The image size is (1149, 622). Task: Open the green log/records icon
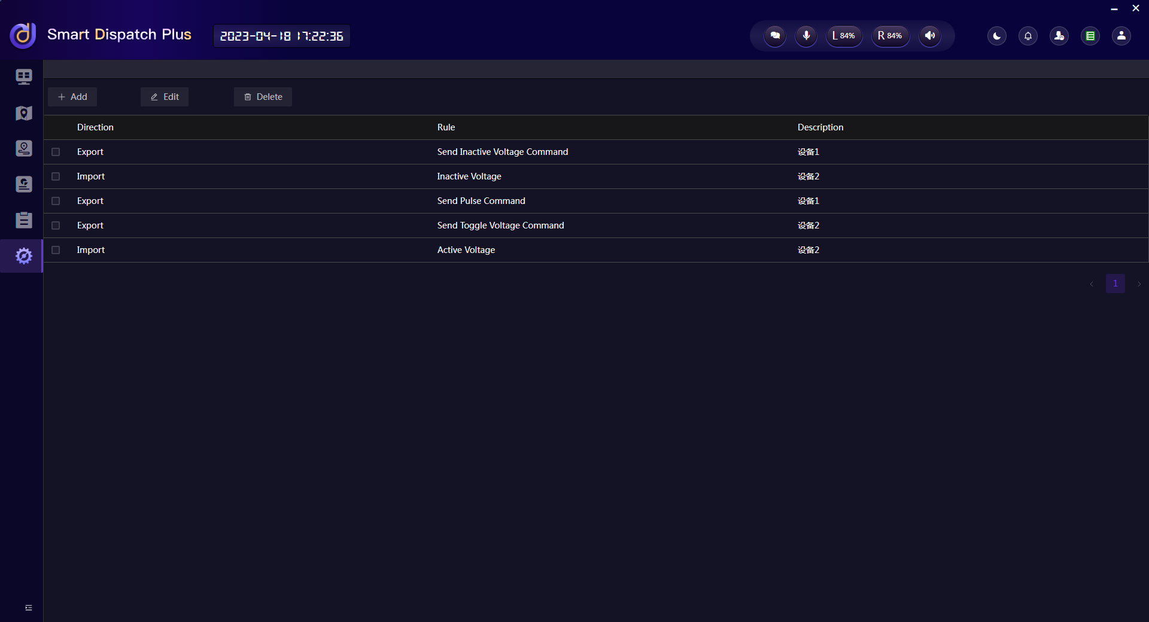coord(1090,36)
